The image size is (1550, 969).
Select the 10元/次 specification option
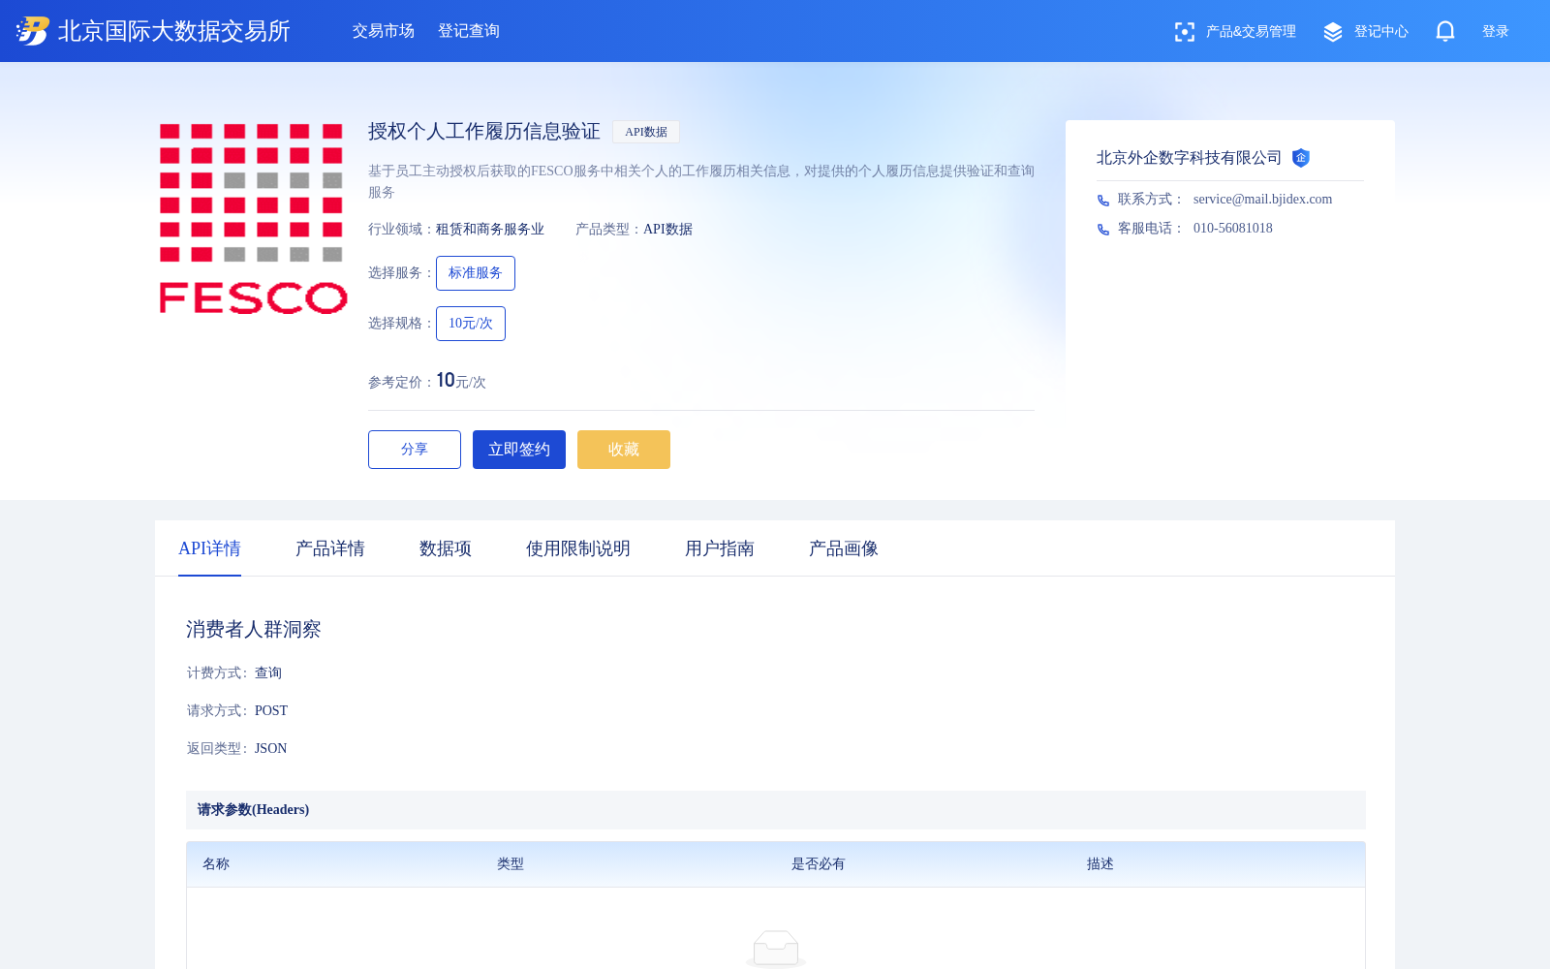point(471,324)
